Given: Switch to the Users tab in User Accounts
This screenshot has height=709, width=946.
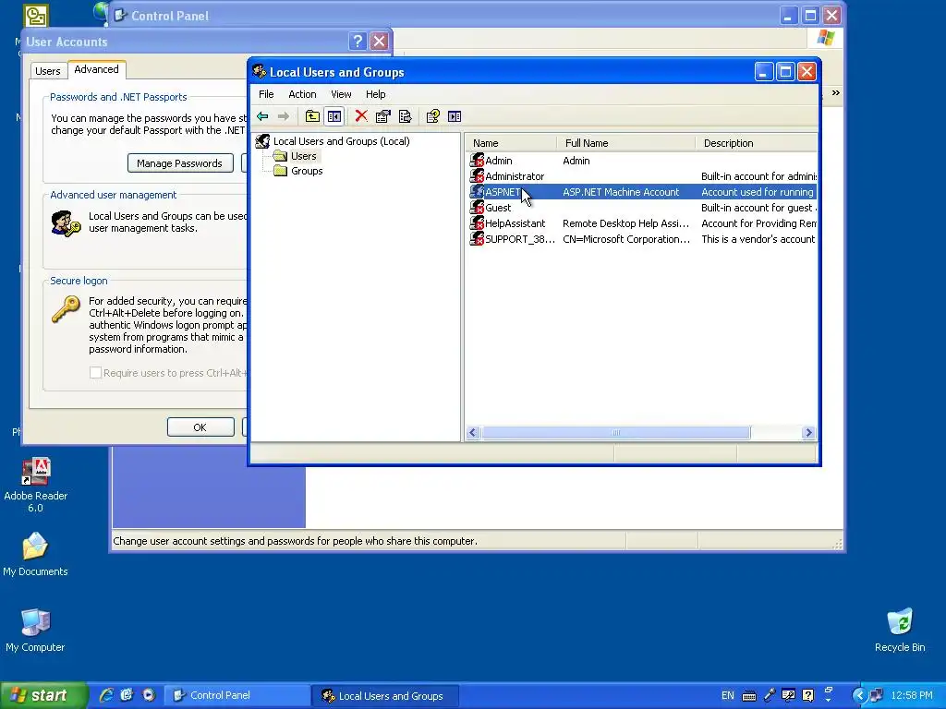Looking at the screenshot, I should click(48, 71).
